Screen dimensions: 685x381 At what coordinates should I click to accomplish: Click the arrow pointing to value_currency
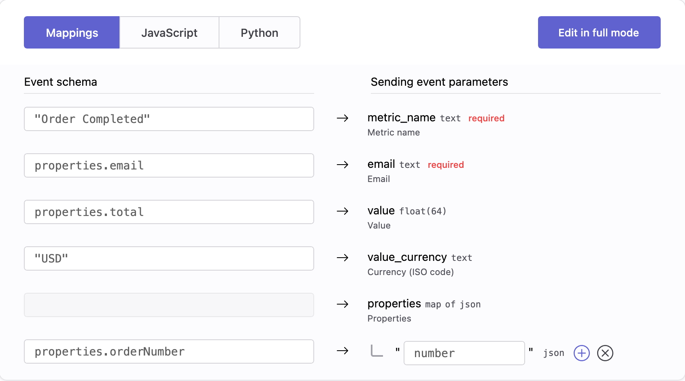342,258
